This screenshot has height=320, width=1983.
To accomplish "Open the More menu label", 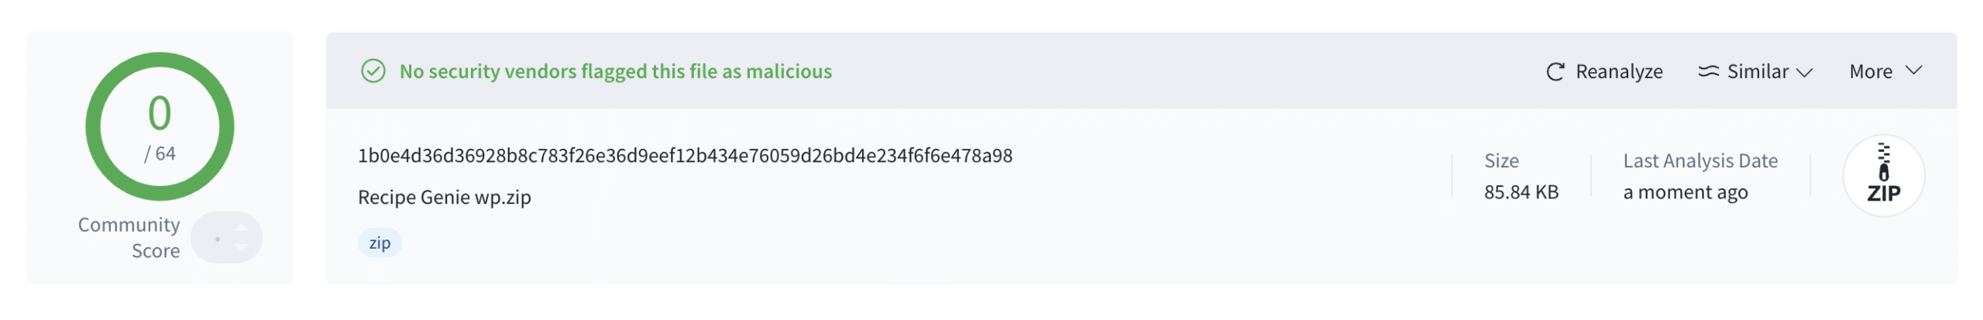I will pyautogui.click(x=1870, y=71).
